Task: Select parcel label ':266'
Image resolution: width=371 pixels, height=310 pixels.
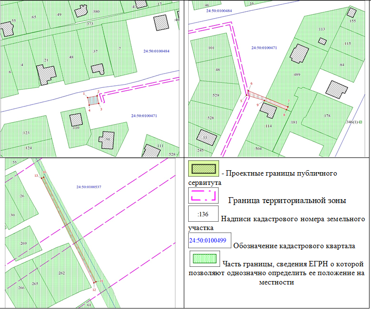Action: click(21, 288)
